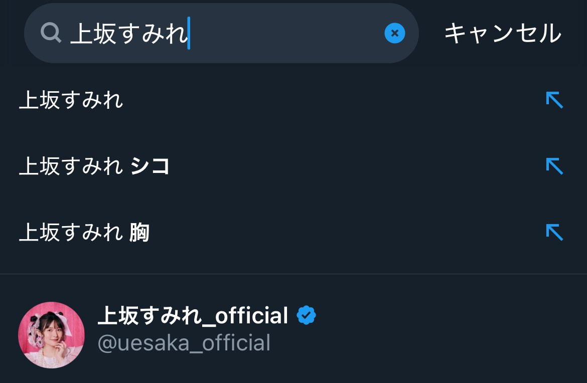
Task: Insert the 上坂すみれ suggestion using its arrow icon
Action: pyautogui.click(x=554, y=100)
